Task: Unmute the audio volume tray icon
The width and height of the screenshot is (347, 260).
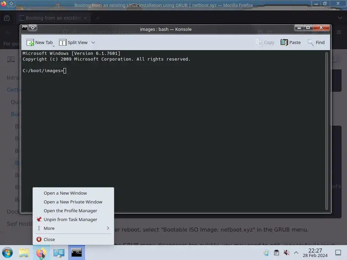Action: (x=286, y=253)
